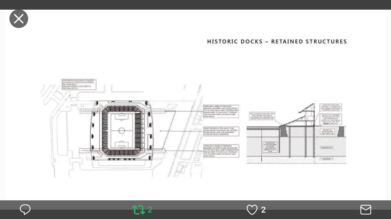The image size is (391, 219).
Task: Click the 'Historic Docks – Retained Structures' heading
Action: (277, 41)
